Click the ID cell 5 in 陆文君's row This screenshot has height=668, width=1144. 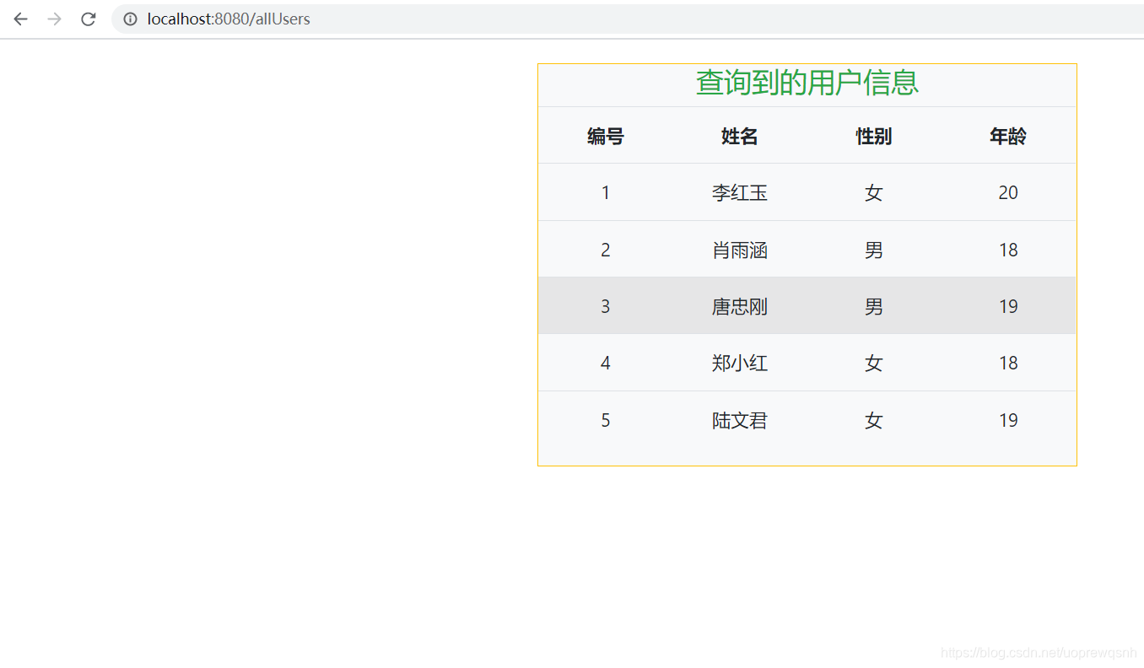tap(606, 420)
